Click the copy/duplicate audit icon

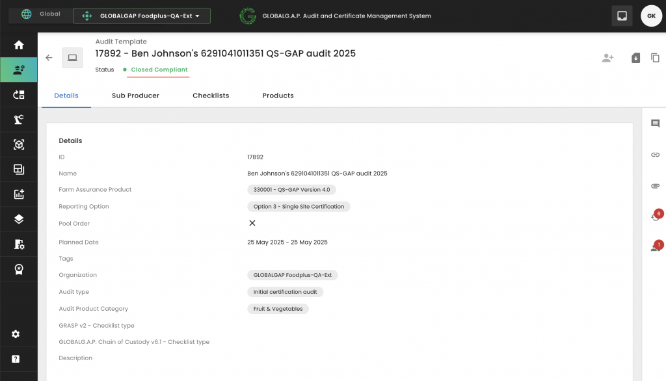pyautogui.click(x=655, y=58)
